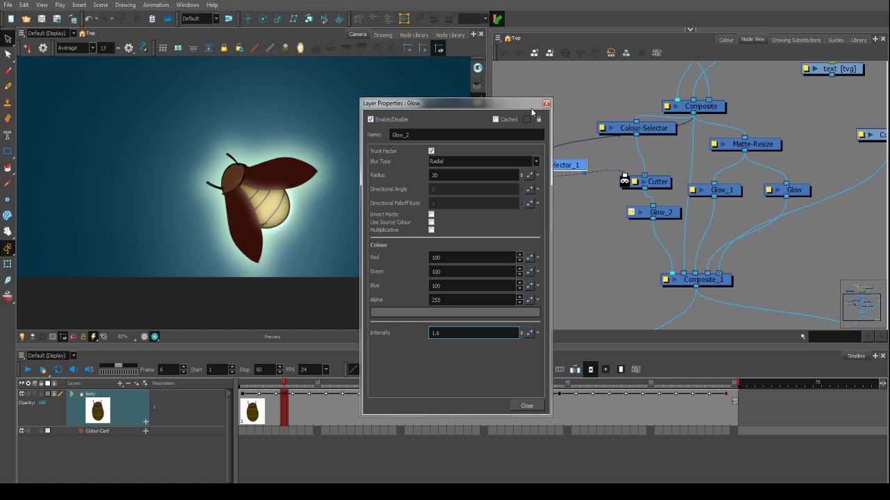
Task: Click the ABC rename icon in Node View toolbar
Action: [x=656, y=53]
